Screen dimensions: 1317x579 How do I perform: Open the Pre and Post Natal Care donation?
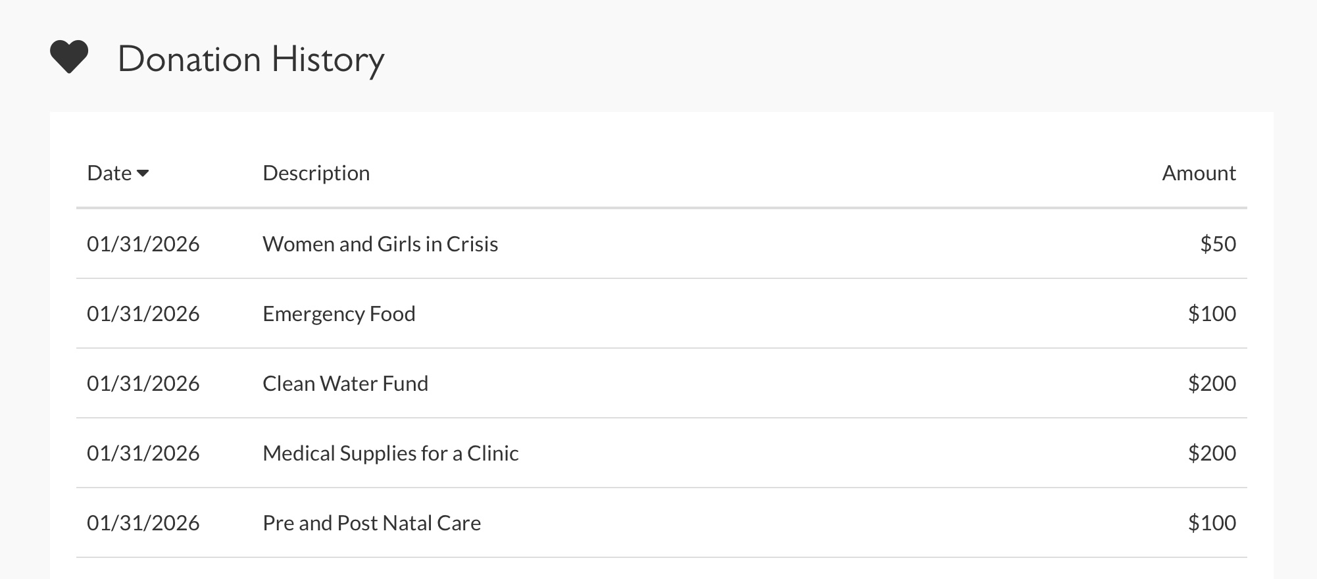tap(372, 523)
